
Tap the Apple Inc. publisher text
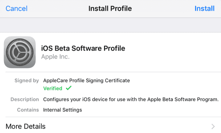[55, 57]
